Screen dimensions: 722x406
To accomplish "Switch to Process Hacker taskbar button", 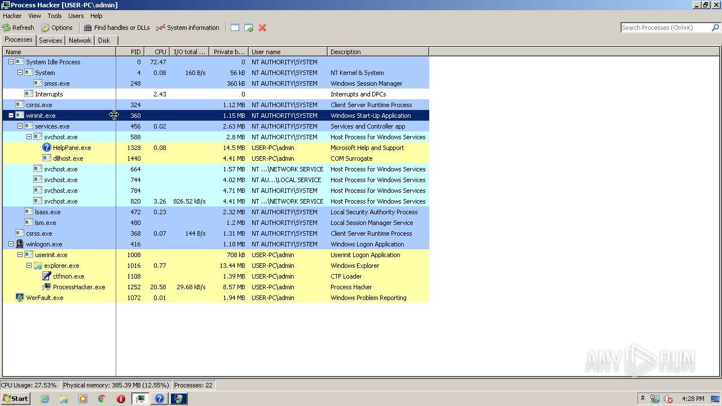I will (x=140, y=399).
